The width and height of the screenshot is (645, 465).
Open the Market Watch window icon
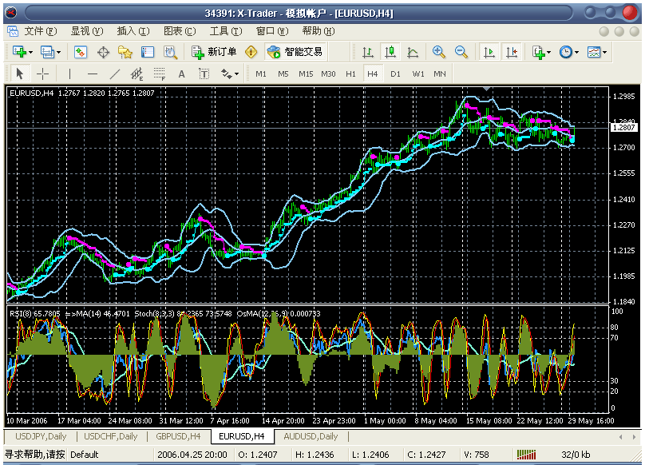coord(81,52)
